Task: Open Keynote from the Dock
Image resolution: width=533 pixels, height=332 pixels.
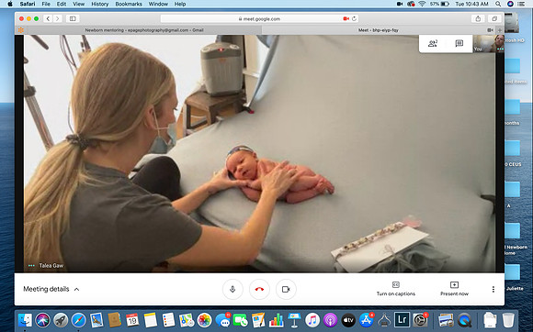Action: pos(294,320)
